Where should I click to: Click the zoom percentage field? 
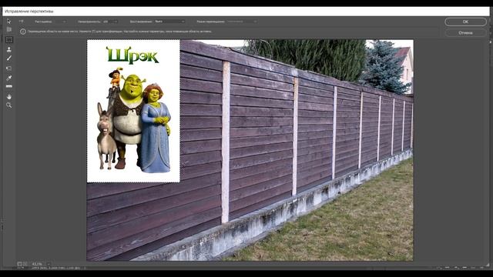pyautogui.click(x=38, y=264)
